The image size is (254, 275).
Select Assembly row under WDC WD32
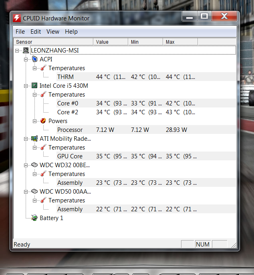click(146, 183)
